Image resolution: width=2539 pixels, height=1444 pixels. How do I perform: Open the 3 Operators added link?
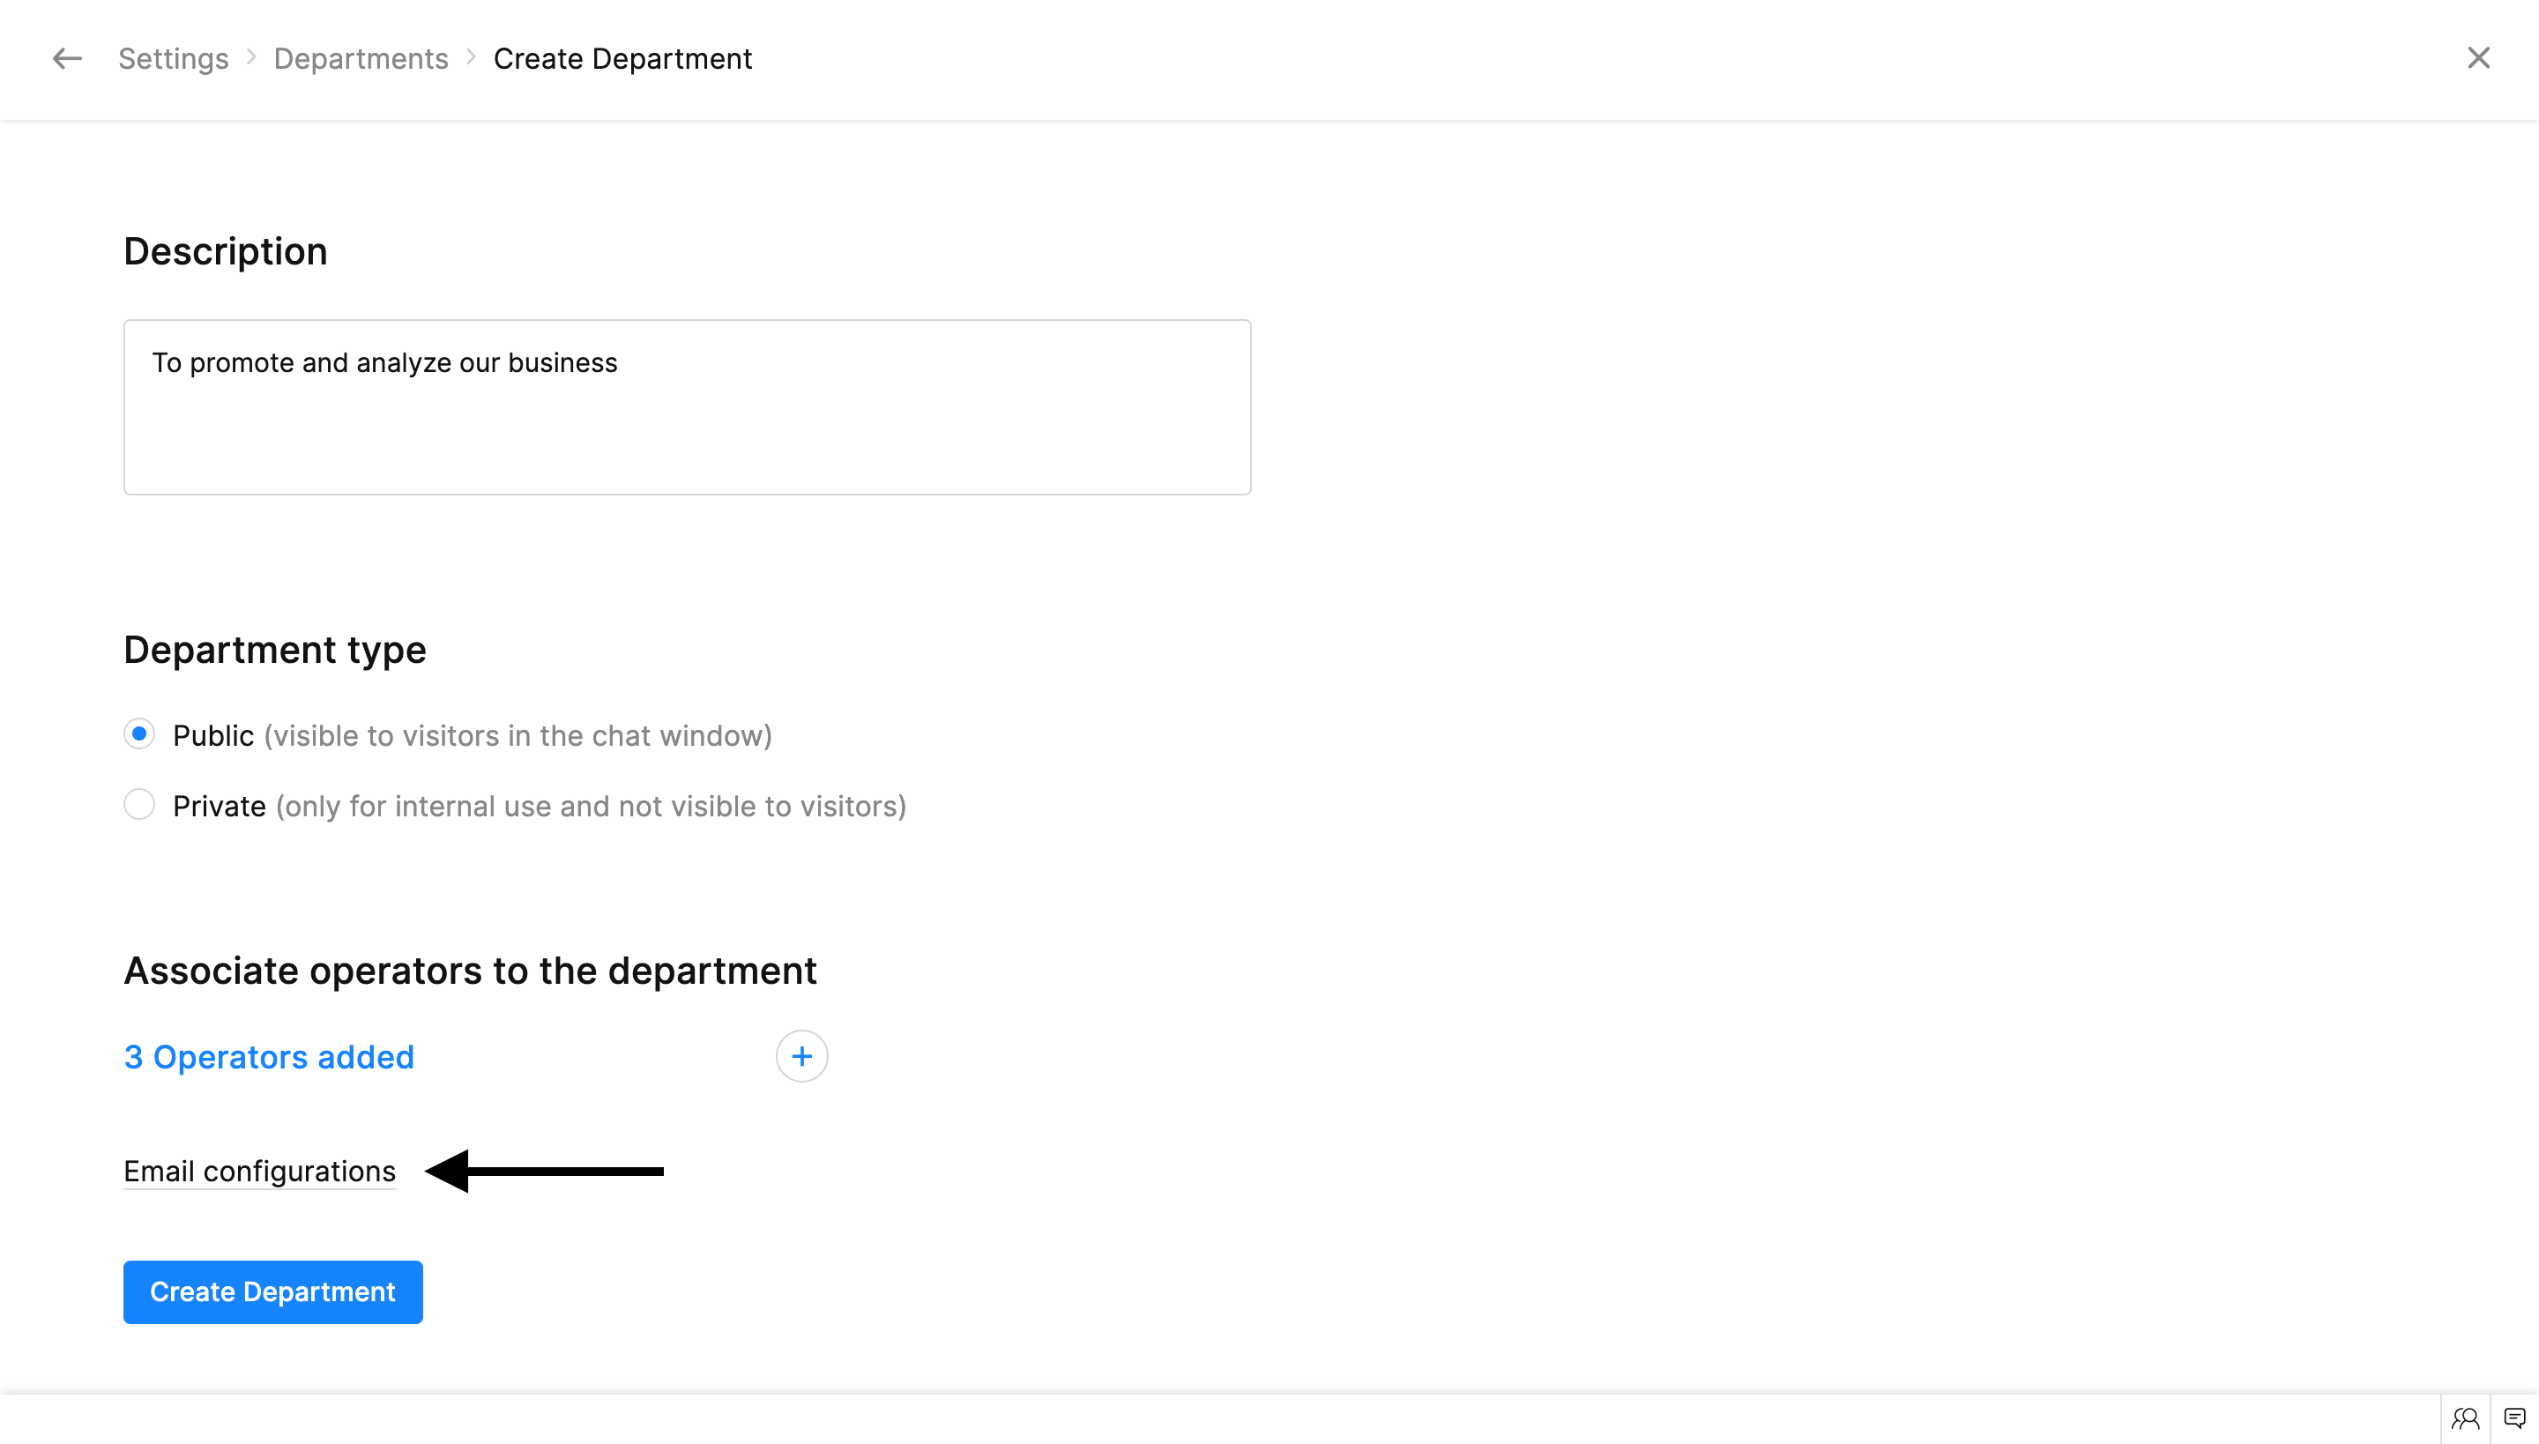click(x=269, y=1057)
